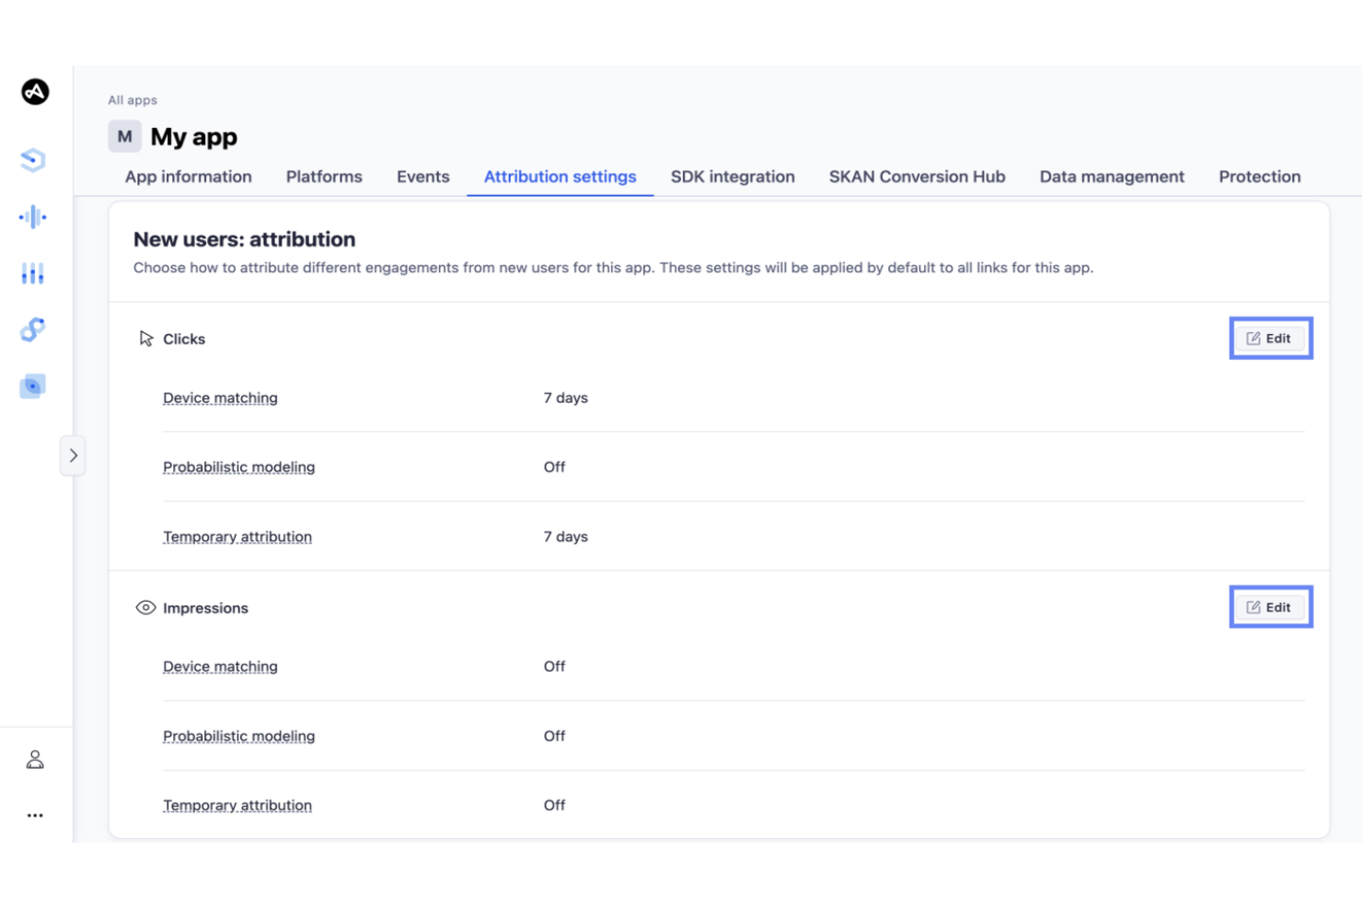Open the Adjust logo home icon

pyautogui.click(x=35, y=91)
